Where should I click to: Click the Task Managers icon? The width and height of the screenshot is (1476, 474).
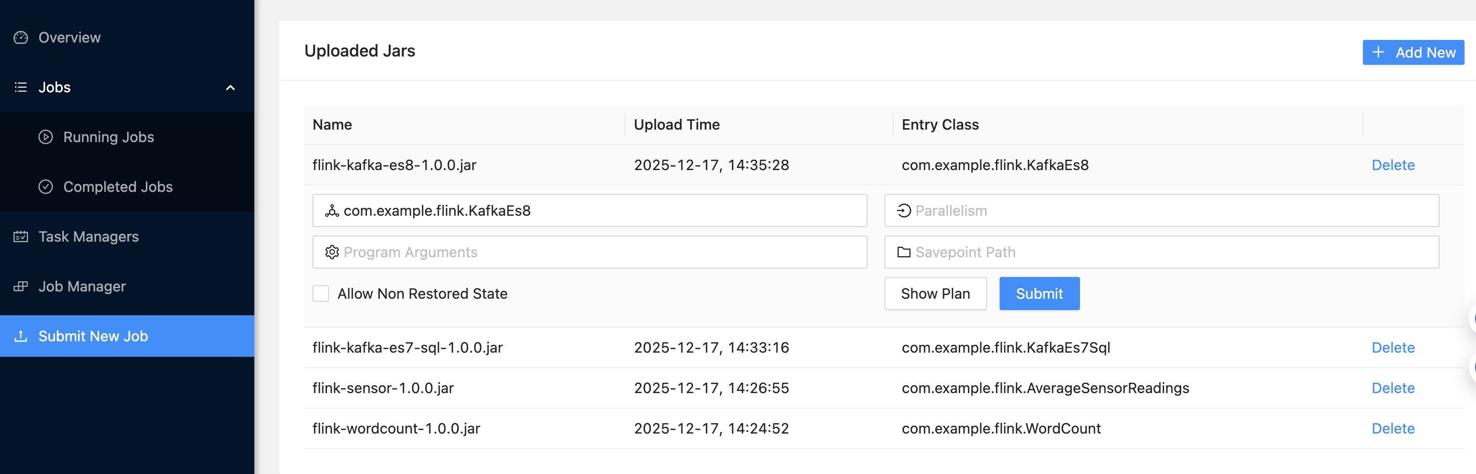21,237
